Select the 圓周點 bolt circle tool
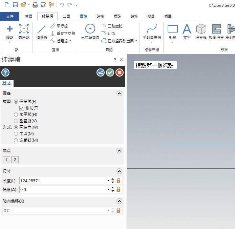The width and height of the screenshot is (235, 229). pos(24,32)
